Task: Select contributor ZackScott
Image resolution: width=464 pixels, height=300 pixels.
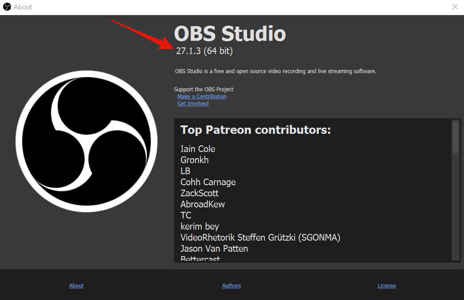Action: point(200,193)
